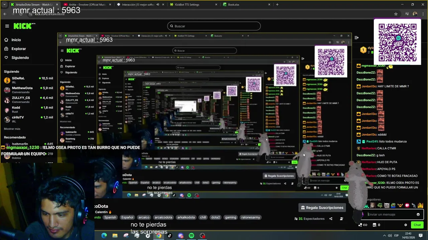Open Siguiendo in the sidebar

[x=20, y=58]
